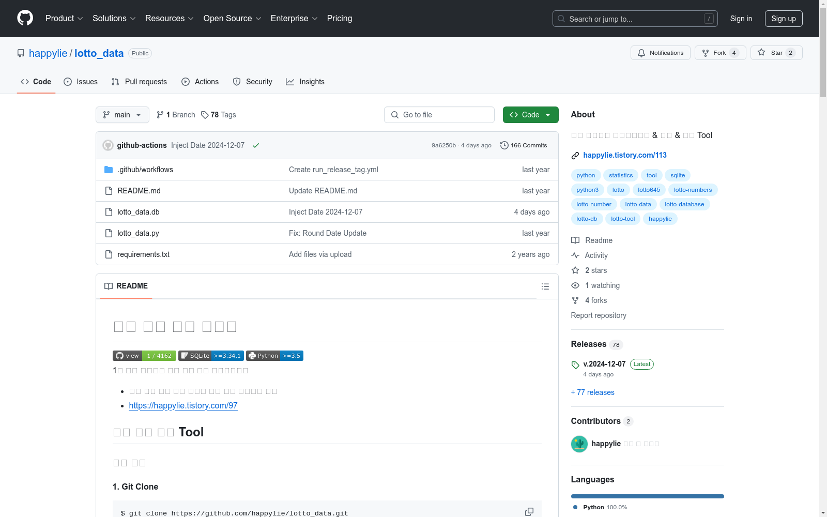
Task: Expand the Enterprise menu
Action: [x=294, y=19]
